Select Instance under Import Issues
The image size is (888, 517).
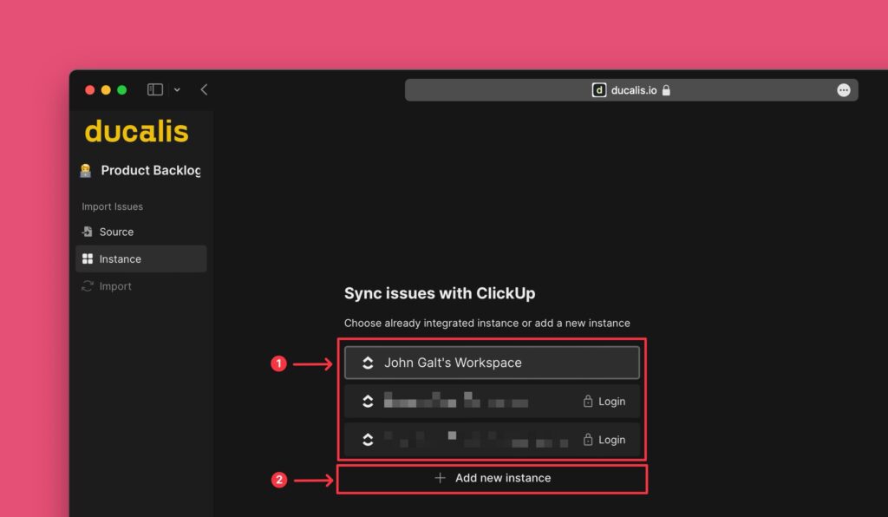tap(119, 258)
